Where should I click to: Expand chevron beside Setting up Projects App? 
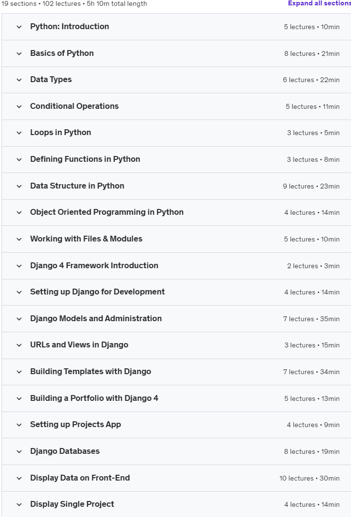[19, 425]
